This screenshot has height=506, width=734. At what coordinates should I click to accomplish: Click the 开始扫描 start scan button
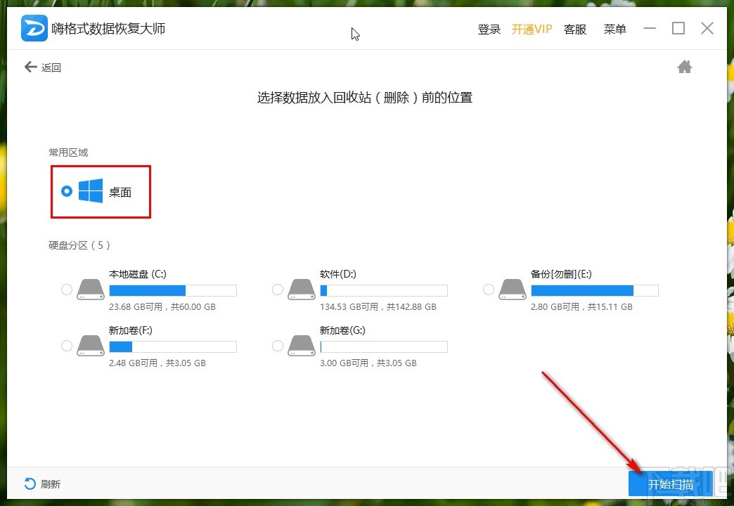click(x=669, y=483)
